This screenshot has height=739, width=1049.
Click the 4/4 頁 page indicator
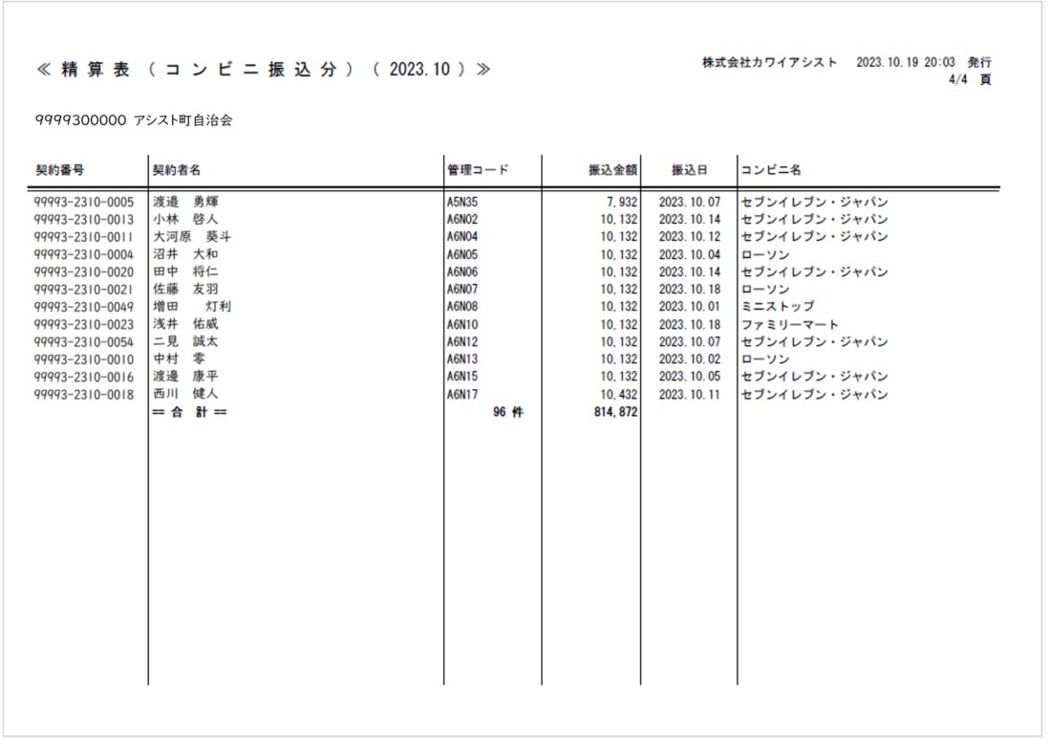click(x=969, y=79)
